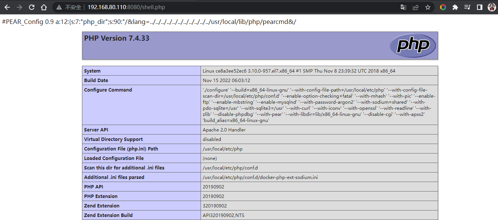Select the Configuration File (php.ini) Path label
The image size is (498, 220).
point(121,149)
